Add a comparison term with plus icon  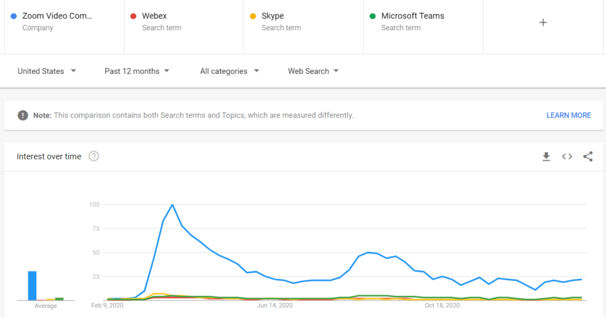pos(543,22)
